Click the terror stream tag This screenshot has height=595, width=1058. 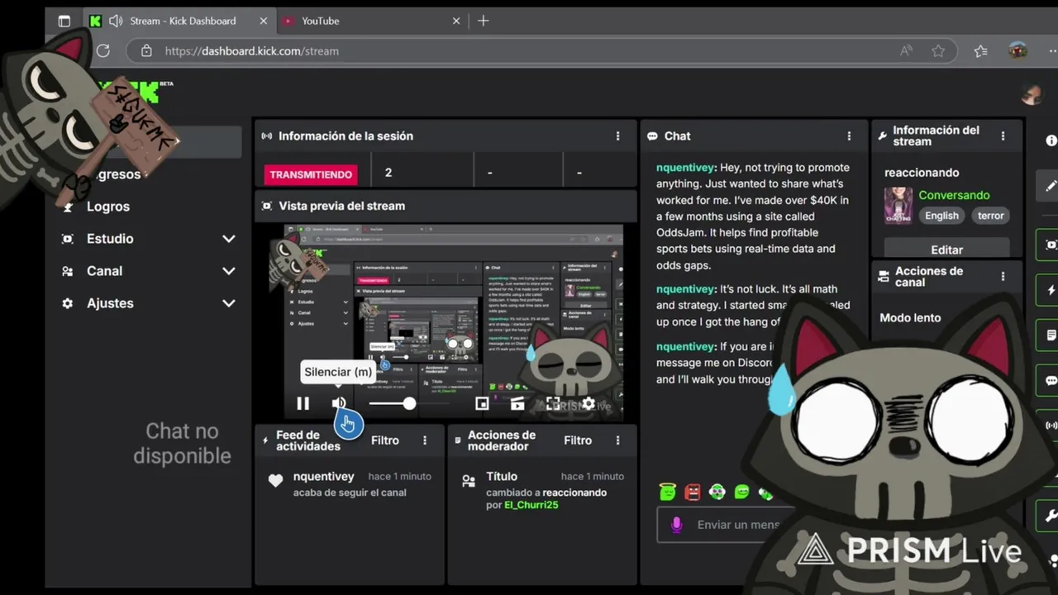[990, 216]
